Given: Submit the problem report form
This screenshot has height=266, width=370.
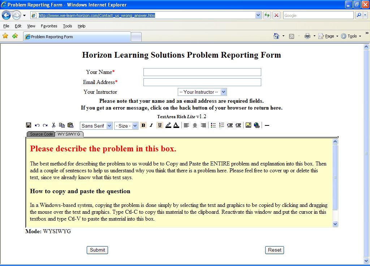Looking at the screenshot, I should [x=97, y=250].
